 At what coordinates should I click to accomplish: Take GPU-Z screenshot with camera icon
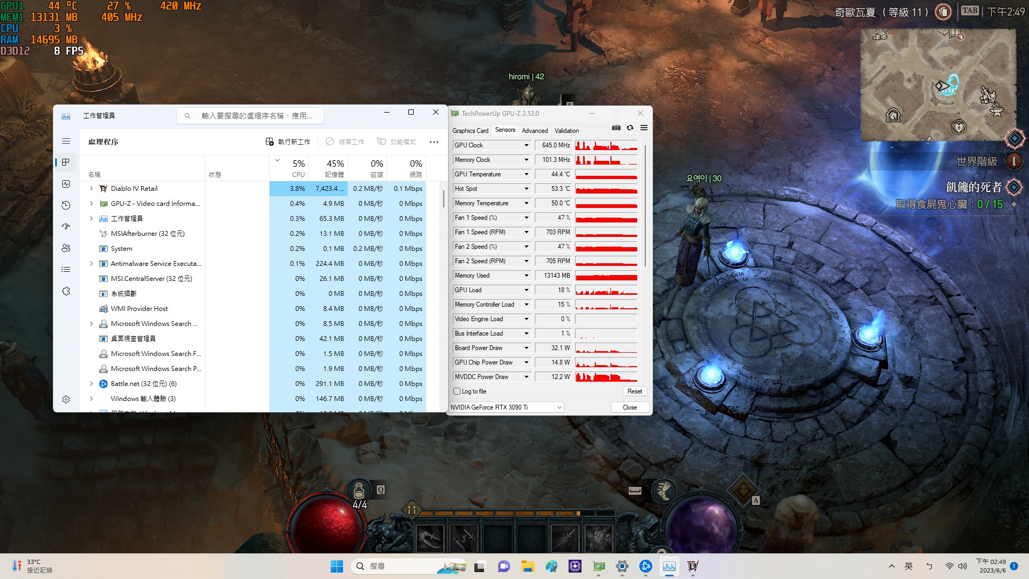point(616,128)
